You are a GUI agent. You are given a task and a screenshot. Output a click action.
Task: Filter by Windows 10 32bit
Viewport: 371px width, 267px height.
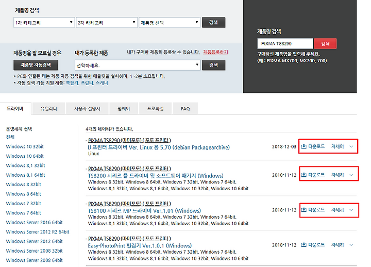tap(25, 146)
